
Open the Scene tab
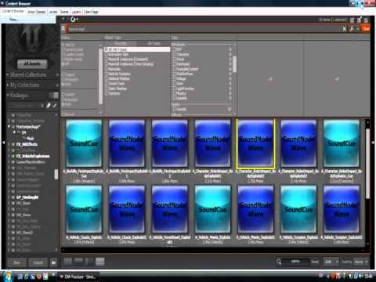point(64,12)
